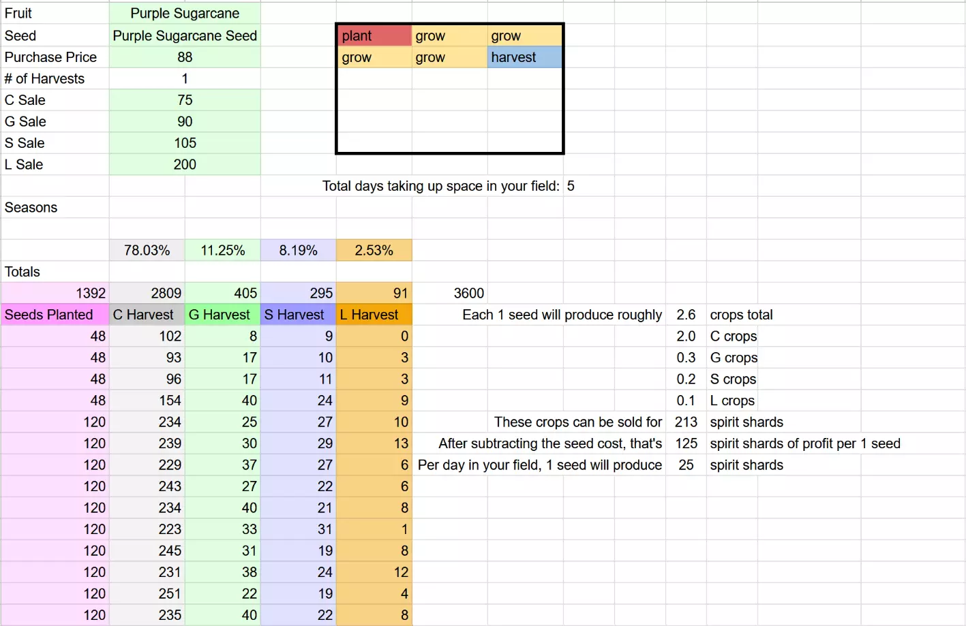Select the 213 spirit shards value

(686, 422)
